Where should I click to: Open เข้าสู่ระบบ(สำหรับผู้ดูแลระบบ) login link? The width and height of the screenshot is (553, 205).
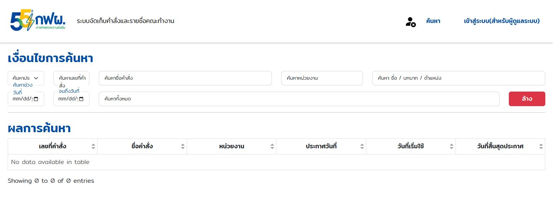click(502, 21)
